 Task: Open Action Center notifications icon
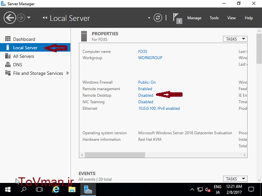(x=251, y=189)
